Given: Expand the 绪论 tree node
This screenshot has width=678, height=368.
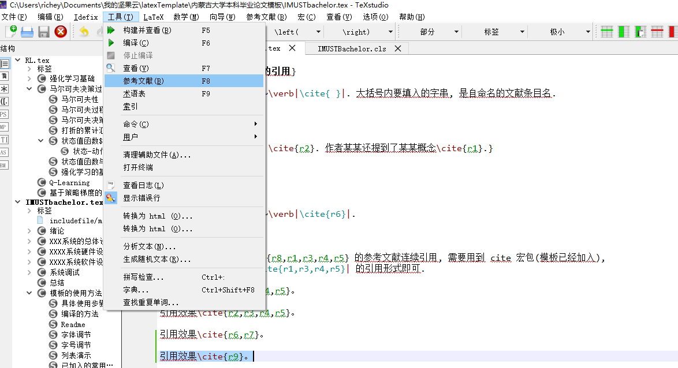Looking at the screenshot, I should pyautogui.click(x=29, y=231).
